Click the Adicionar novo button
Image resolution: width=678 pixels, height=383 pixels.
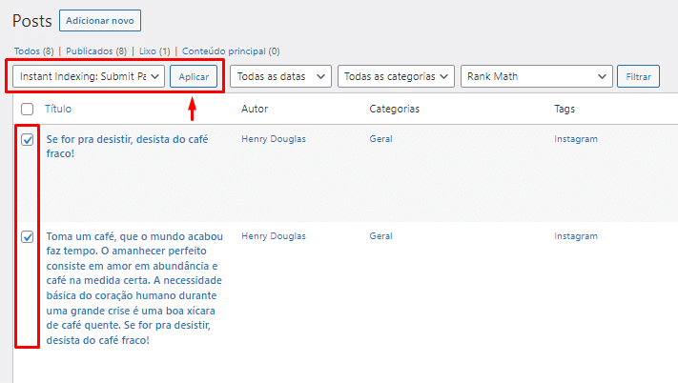click(x=99, y=20)
